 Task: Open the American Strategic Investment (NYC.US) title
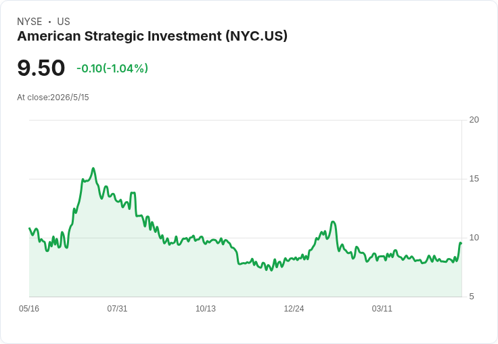coord(152,36)
